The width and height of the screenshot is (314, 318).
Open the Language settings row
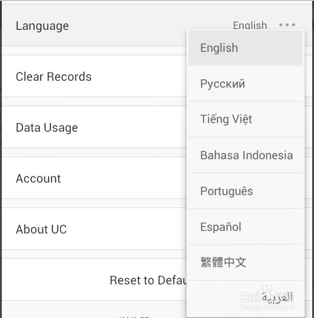[157, 25]
